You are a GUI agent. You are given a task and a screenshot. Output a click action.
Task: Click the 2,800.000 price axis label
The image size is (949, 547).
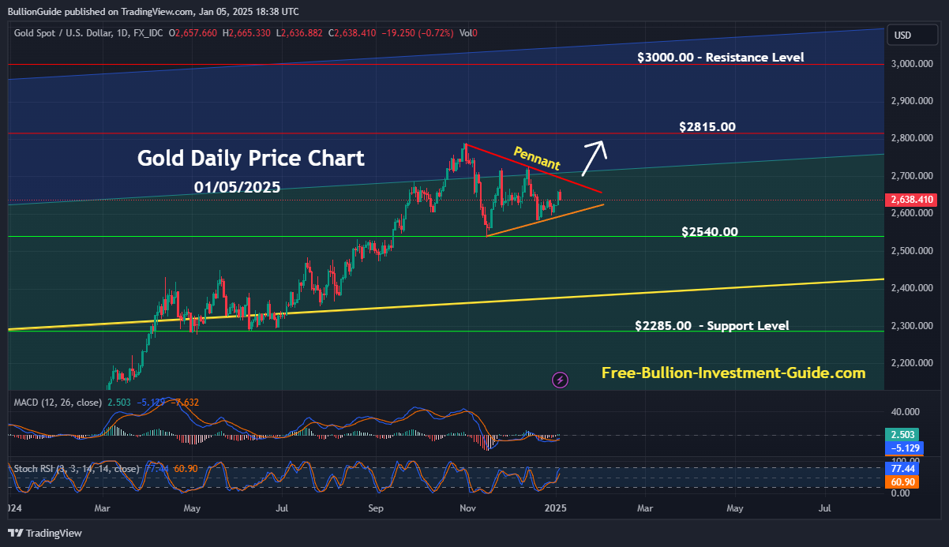point(913,138)
